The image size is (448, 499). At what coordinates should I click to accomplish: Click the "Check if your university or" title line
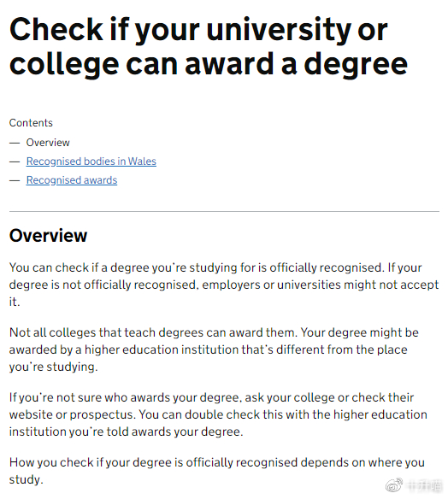tap(198, 30)
